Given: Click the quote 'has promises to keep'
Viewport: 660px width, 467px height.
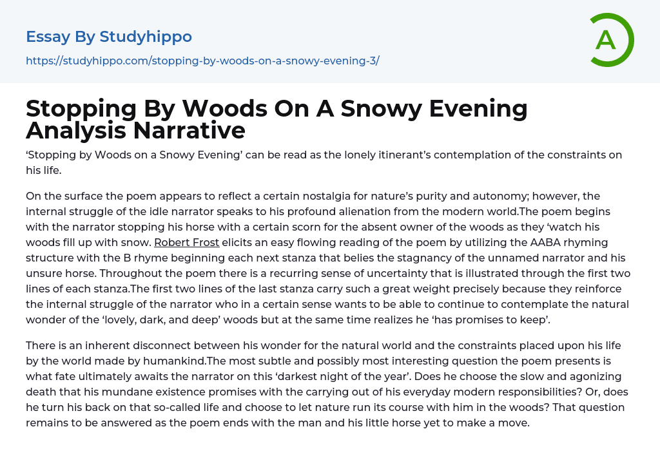Looking at the screenshot, I should pos(513,319).
